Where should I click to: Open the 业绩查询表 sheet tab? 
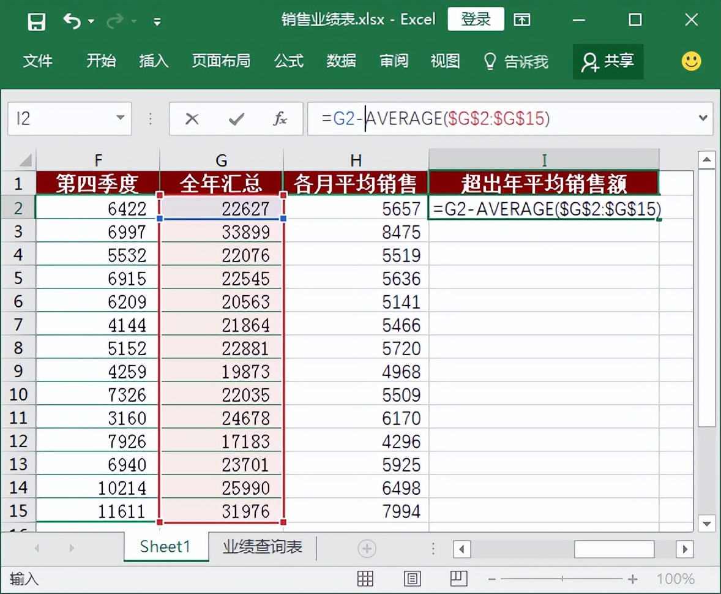coord(262,547)
